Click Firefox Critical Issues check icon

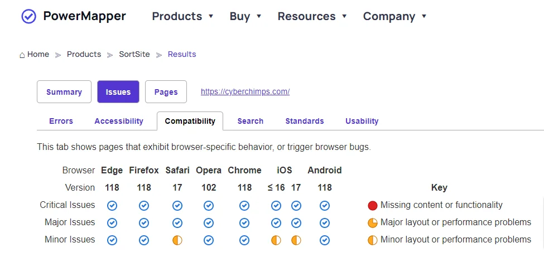144,206
